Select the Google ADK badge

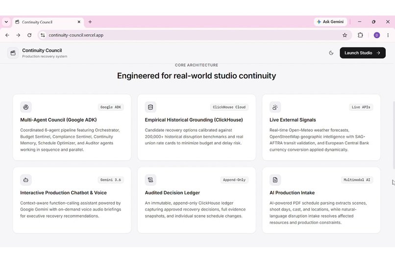click(111, 107)
